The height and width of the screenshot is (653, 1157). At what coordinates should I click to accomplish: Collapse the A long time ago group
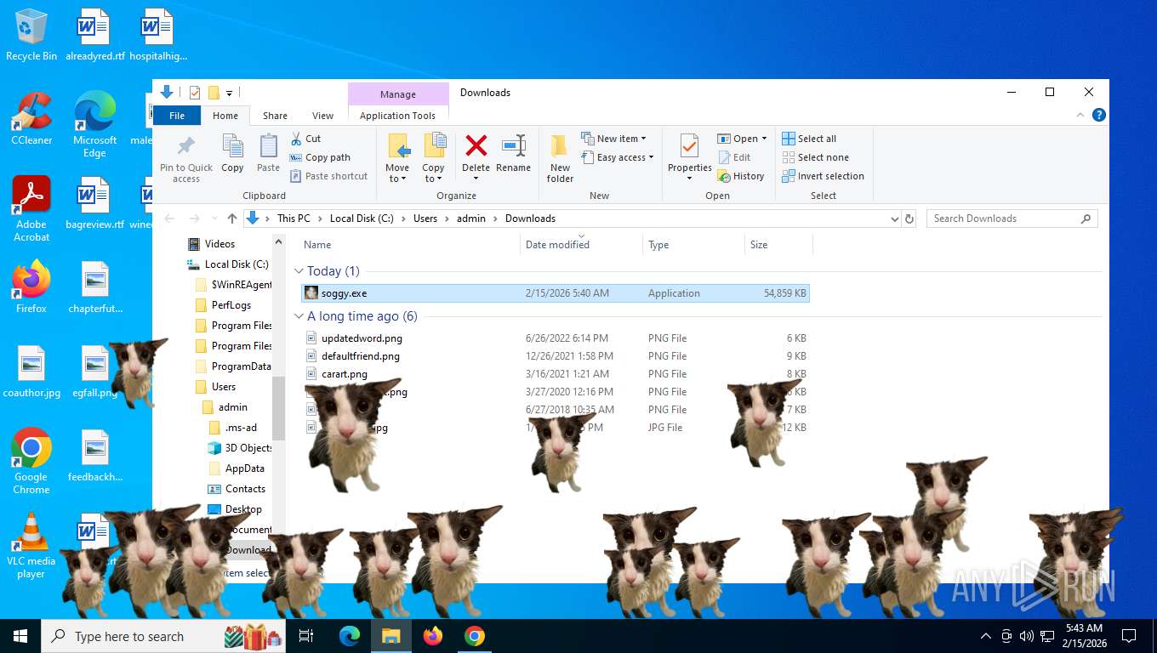click(299, 316)
